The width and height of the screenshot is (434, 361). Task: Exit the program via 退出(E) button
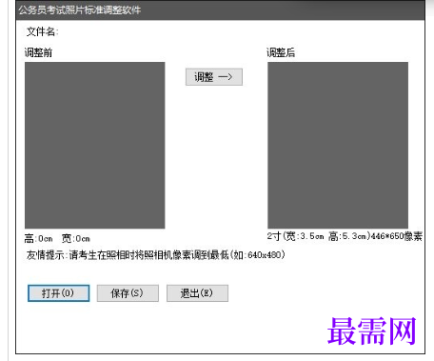pyautogui.click(x=197, y=293)
